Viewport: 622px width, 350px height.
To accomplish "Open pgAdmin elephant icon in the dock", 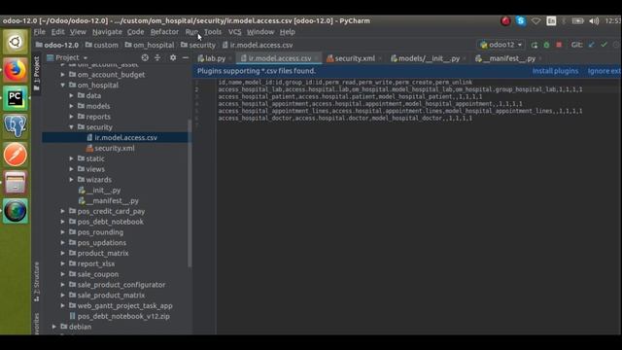I will coord(16,126).
